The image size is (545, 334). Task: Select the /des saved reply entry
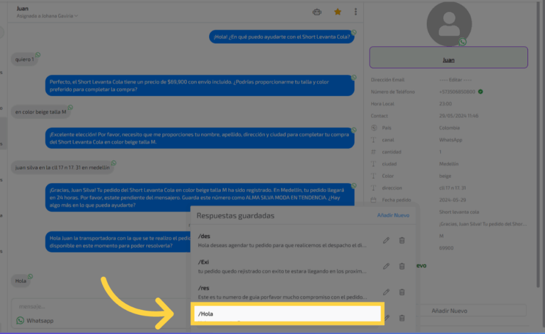click(x=282, y=240)
